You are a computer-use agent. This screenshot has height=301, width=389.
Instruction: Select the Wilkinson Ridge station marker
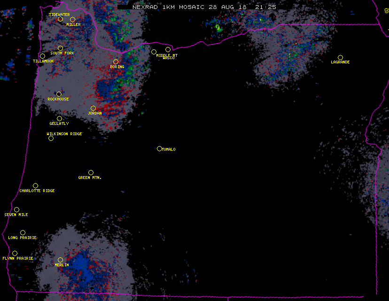(x=51, y=138)
